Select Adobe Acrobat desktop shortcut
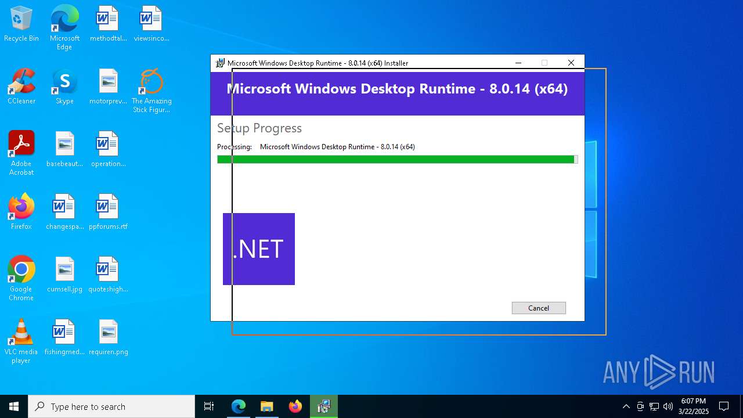The width and height of the screenshot is (743, 418). click(21, 153)
